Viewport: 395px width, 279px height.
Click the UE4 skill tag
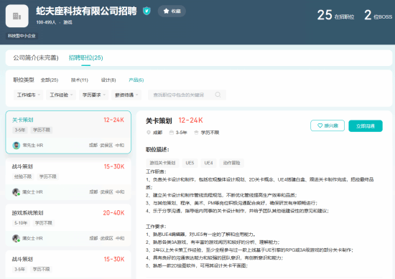(x=208, y=163)
